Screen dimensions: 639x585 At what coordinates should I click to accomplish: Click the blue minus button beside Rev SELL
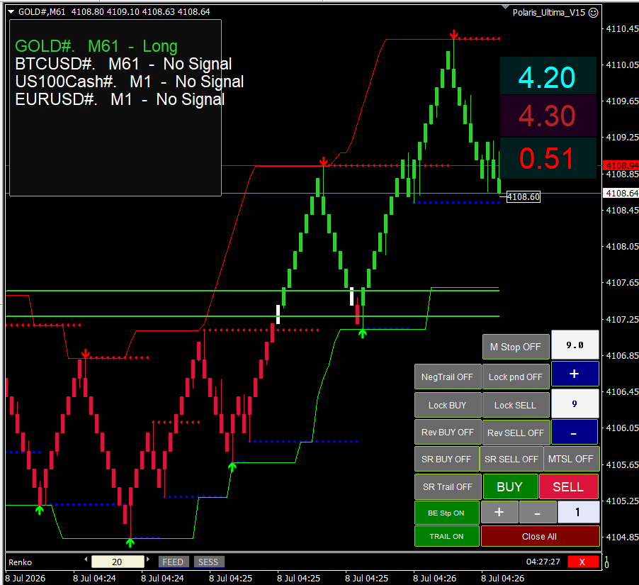(x=574, y=433)
